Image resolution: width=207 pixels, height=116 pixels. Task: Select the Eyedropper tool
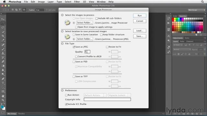pyautogui.click(x=3, y=40)
